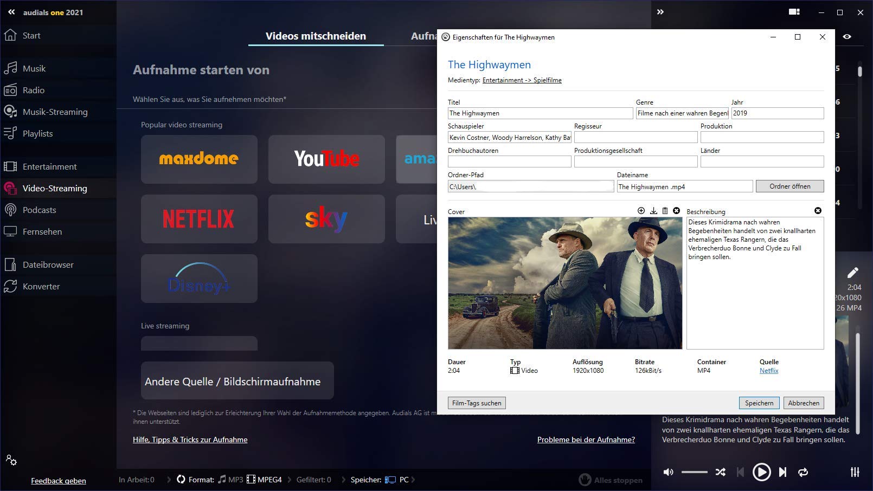This screenshot has height=491, width=873.
Task: Click the paste cover clipboard icon
Action: [x=665, y=211]
